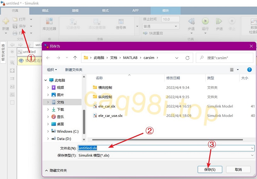Viewport: 257px width, 179px height.
Task: Click the Open folder icon in Simulink
Action: point(15,19)
